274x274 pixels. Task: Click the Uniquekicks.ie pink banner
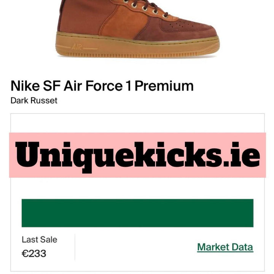(137, 155)
